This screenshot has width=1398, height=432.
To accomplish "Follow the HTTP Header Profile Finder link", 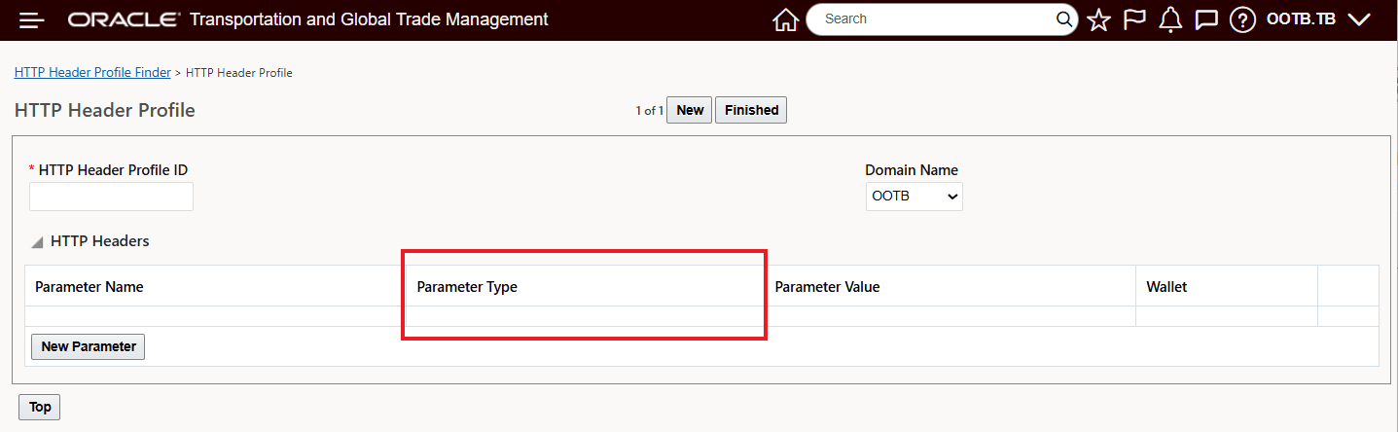I will pyautogui.click(x=92, y=73).
